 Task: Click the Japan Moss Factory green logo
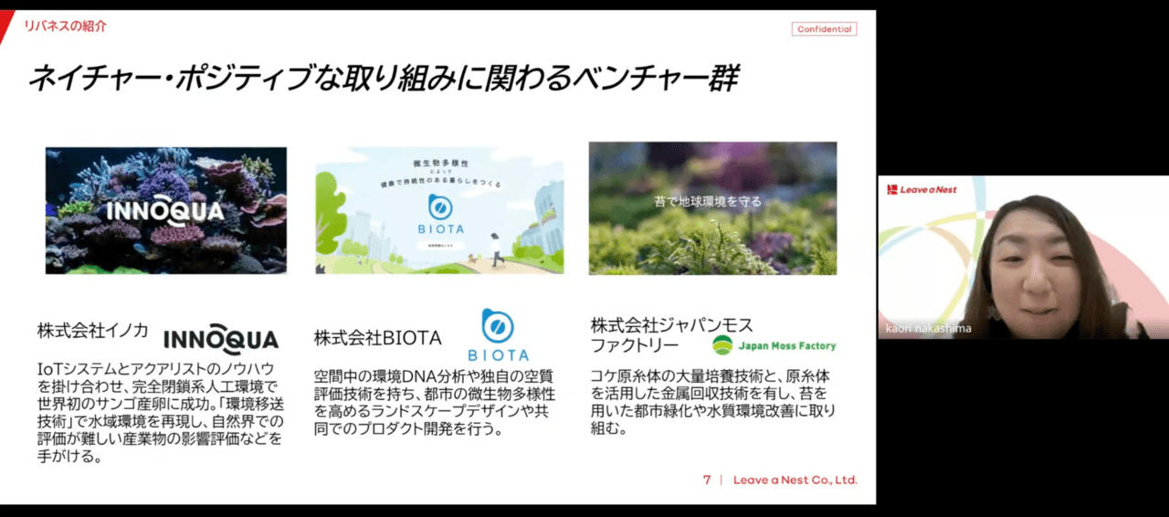point(774,345)
